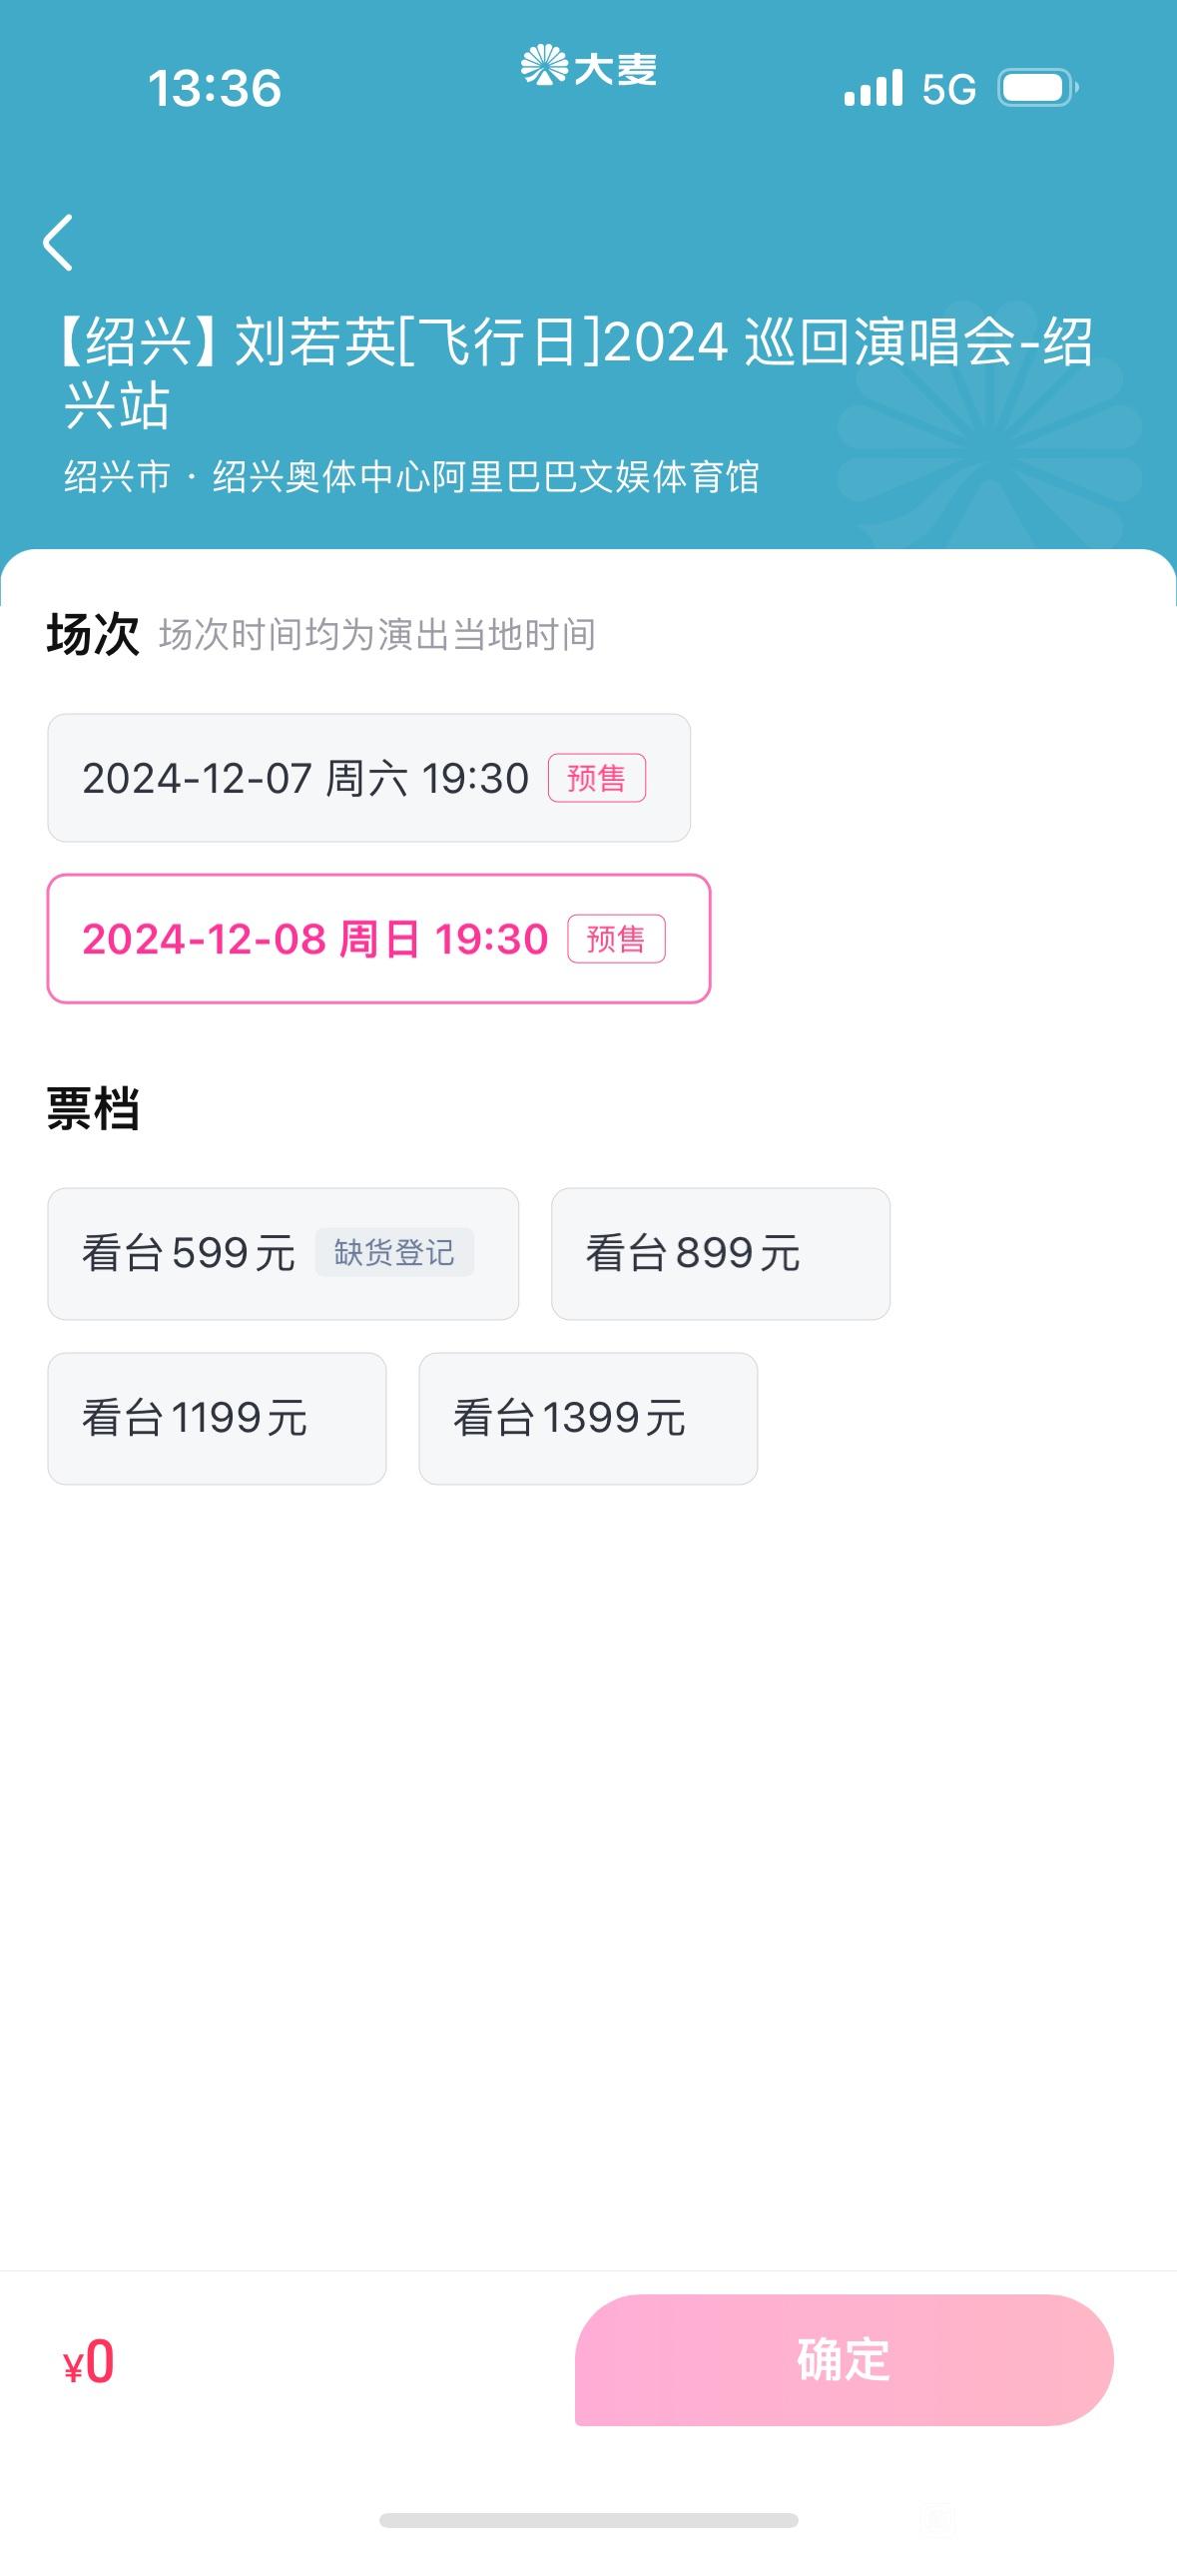This screenshot has width=1177, height=2552.
Task: Tap the ¥0 total price display
Action: pos(88,2363)
